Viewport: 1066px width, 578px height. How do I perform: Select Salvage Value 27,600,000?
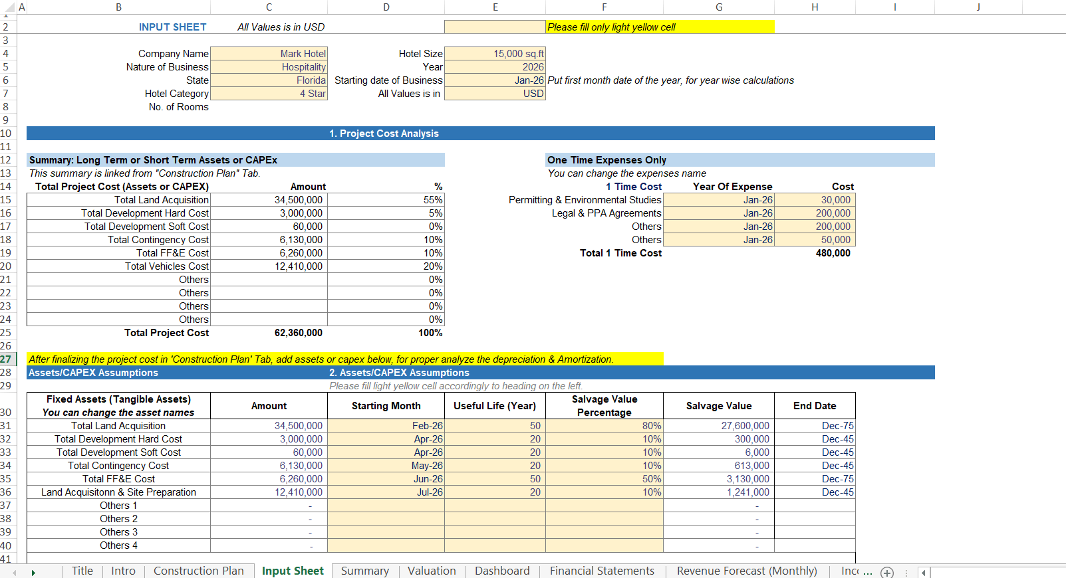click(719, 426)
